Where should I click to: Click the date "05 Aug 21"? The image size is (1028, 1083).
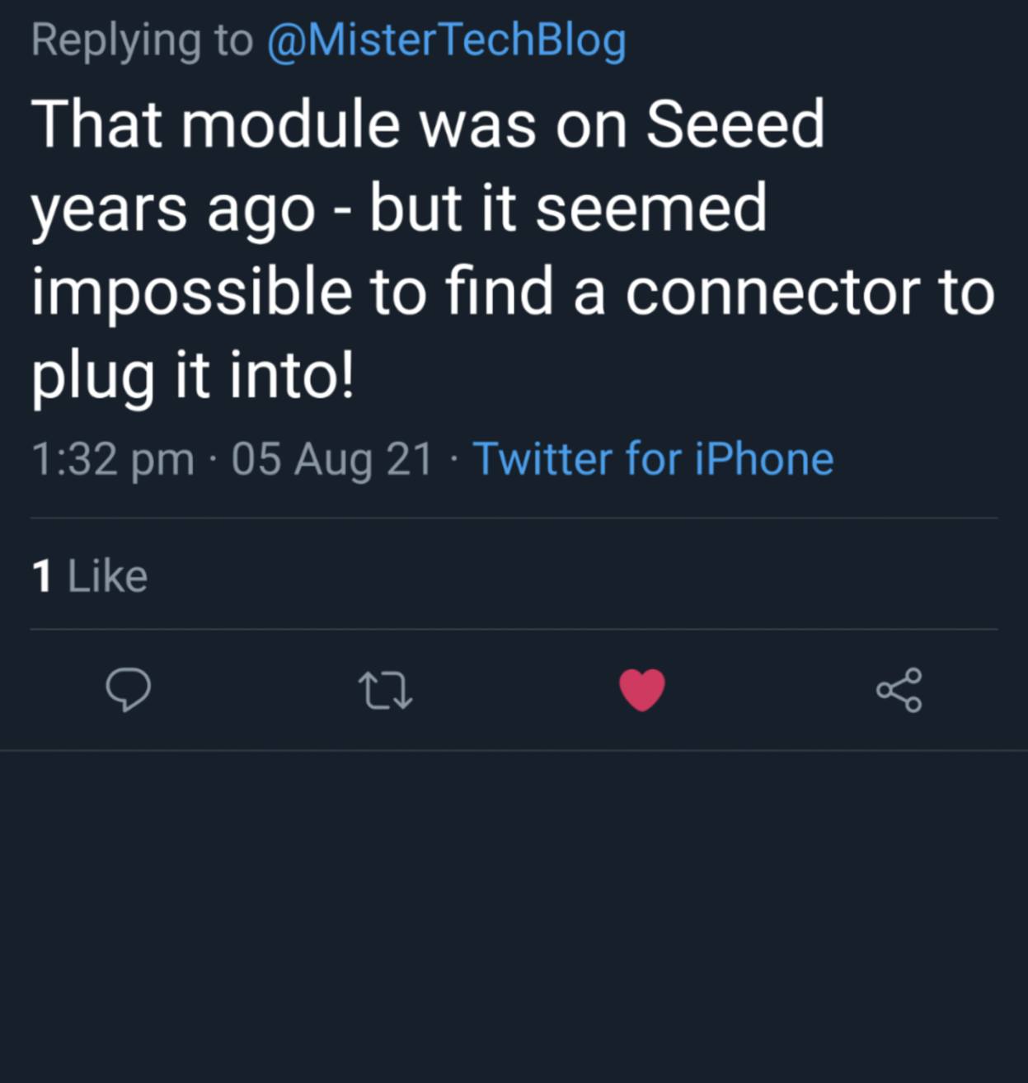click(331, 459)
